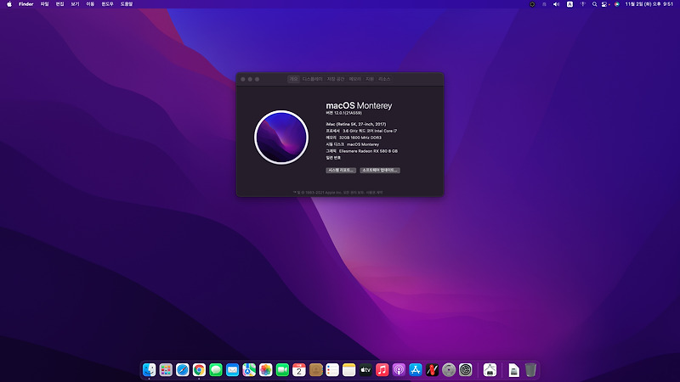Launch Google Chrome from the Dock

(199, 370)
